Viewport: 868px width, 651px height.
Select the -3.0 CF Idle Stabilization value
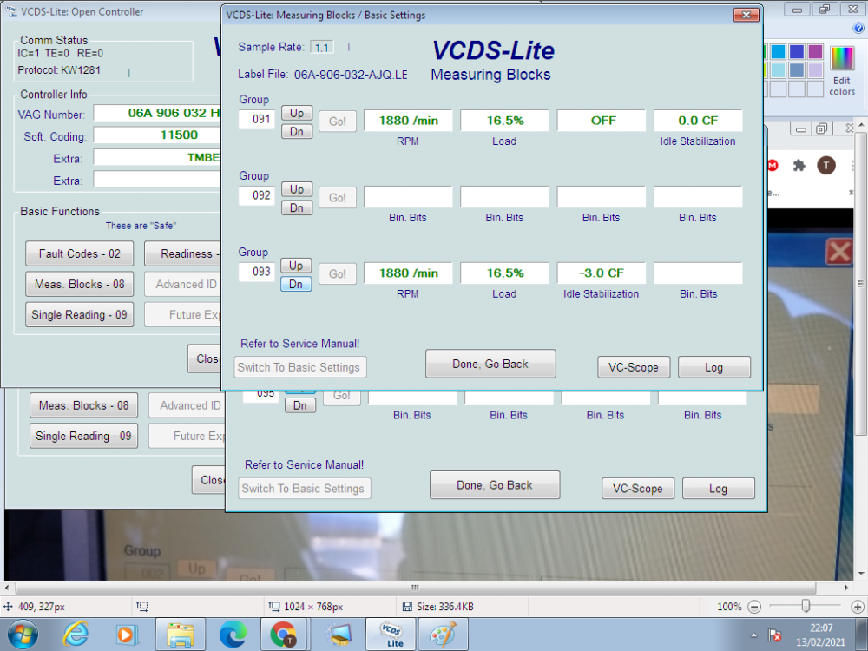coord(602,273)
